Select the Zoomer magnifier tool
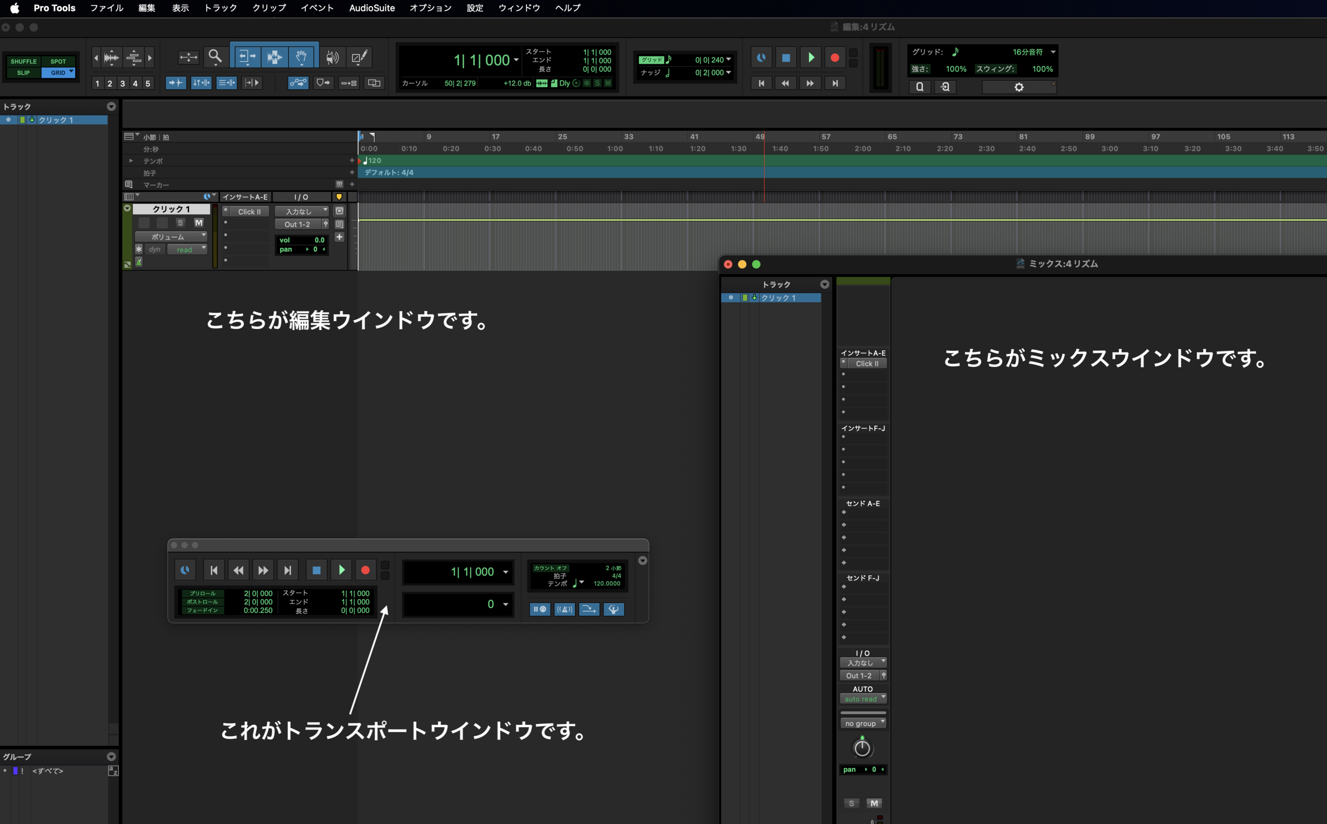Viewport: 1327px width, 824px height. pos(215,56)
